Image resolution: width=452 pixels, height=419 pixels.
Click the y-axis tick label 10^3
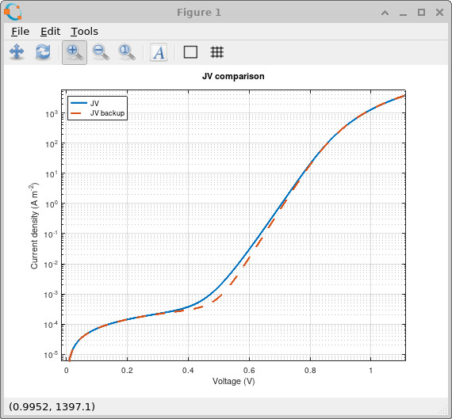coord(52,114)
